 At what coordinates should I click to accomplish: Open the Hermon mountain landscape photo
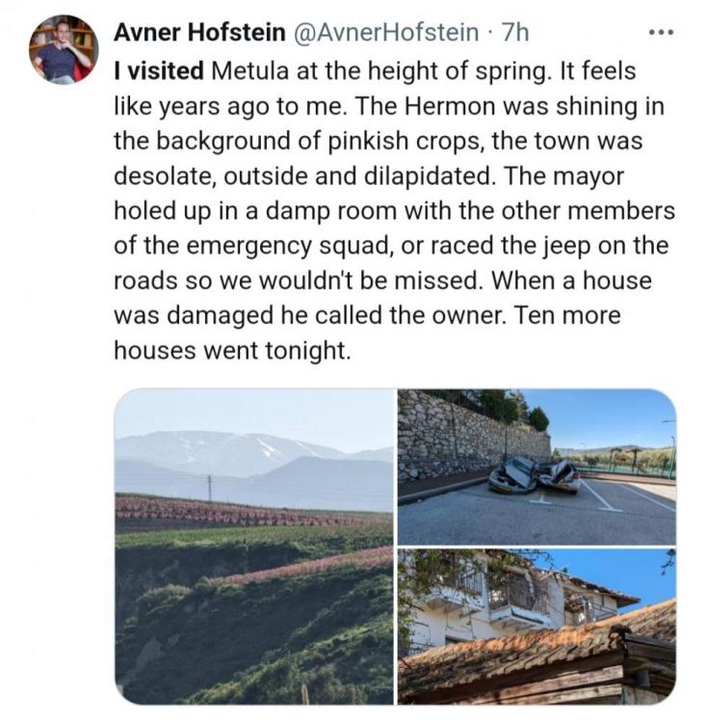[254, 546]
